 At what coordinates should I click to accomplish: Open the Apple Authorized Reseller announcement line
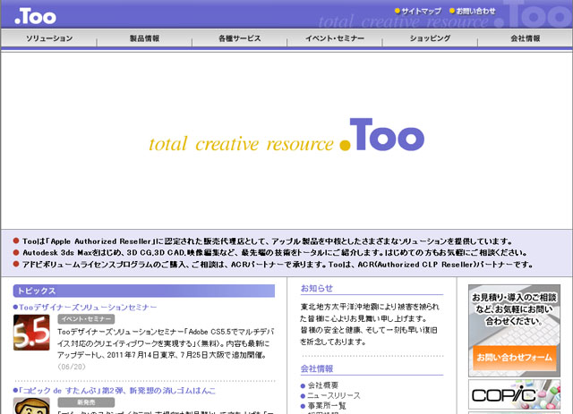click(x=262, y=241)
